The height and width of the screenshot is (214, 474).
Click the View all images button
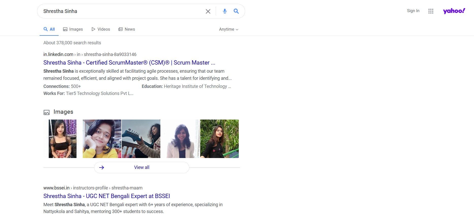(142, 167)
